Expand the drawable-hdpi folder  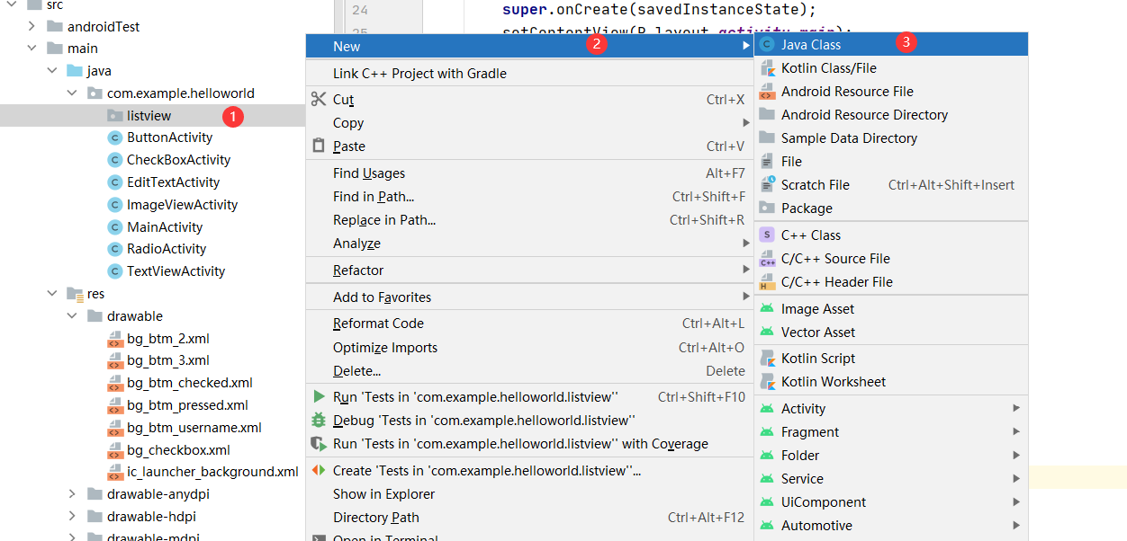[x=72, y=516]
